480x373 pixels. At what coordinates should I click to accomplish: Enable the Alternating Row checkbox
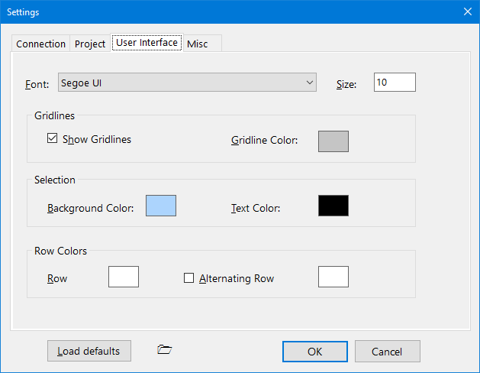189,278
